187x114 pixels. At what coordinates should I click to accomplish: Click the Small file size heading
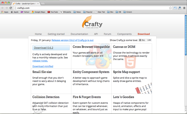42,72
